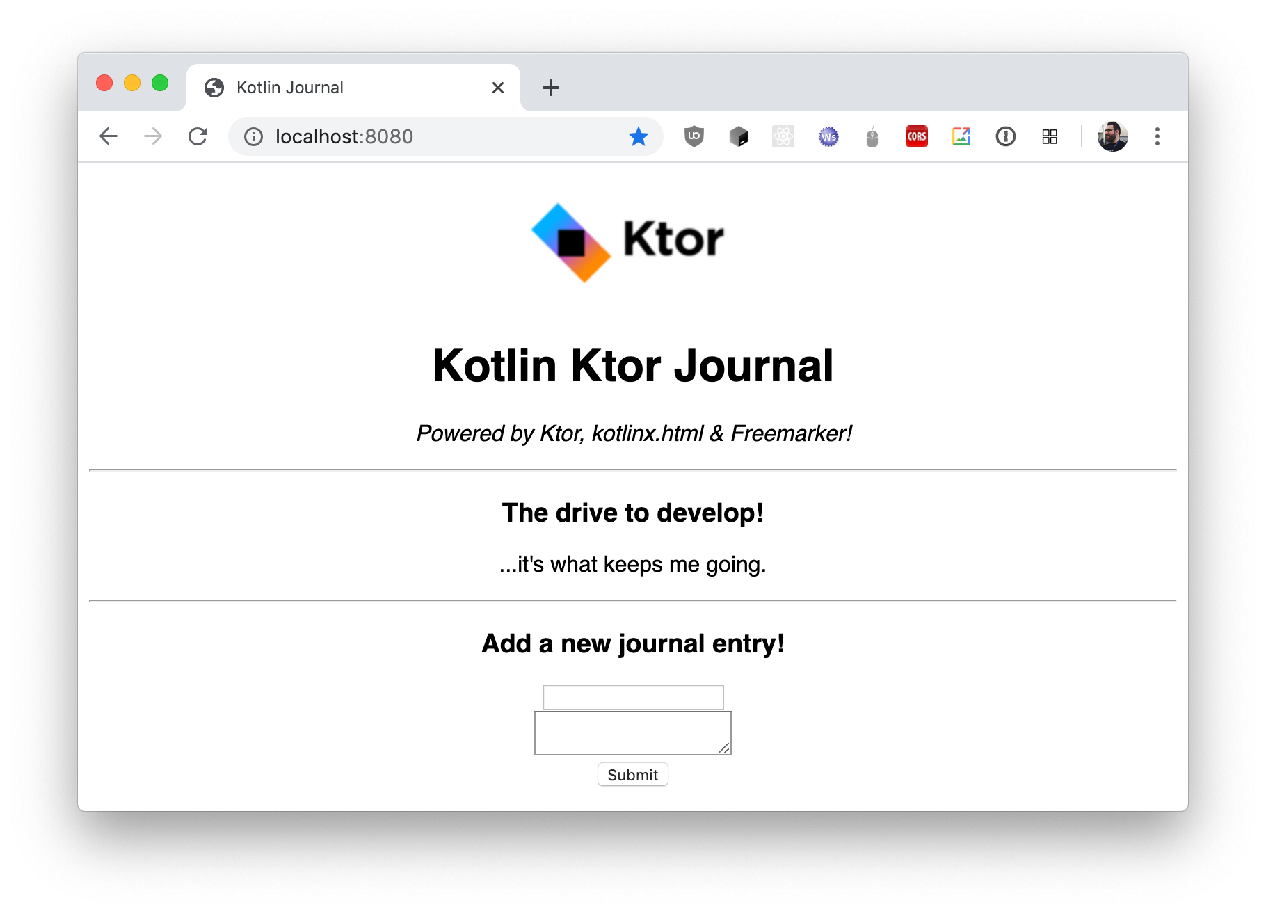Click the Kotlin Ktor Journal heading
1266x914 pixels.
click(633, 366)
